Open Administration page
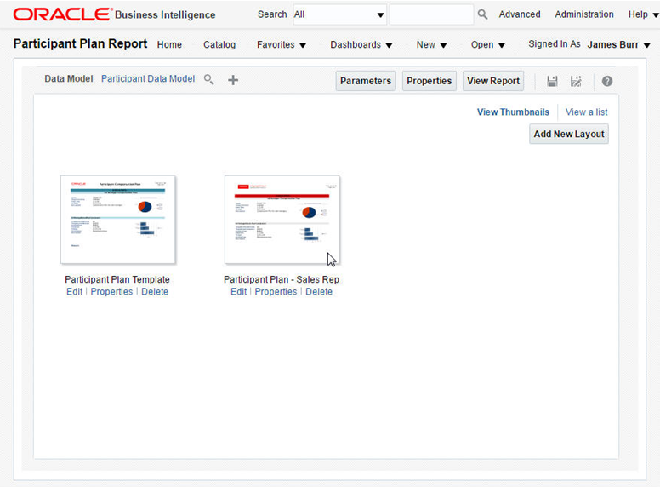660x487 pixels. pyautogui.click(x=583, y=14)
